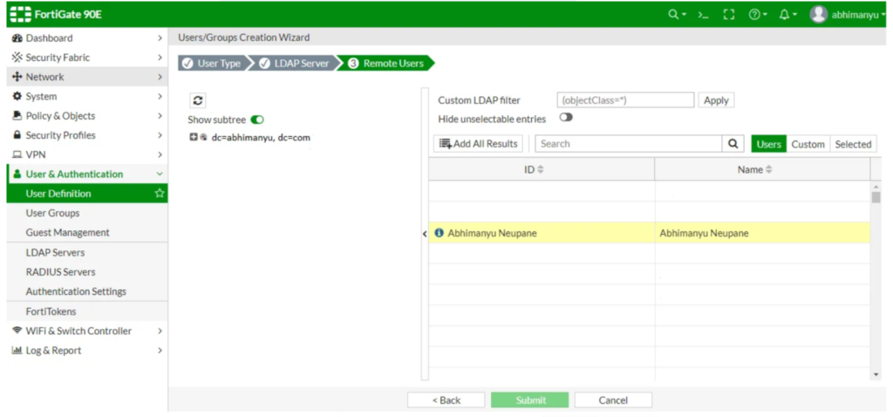Open the LDAP Servers page
Image resolution: width=893 pixels, height=417 pixels.
pos(87,252)
